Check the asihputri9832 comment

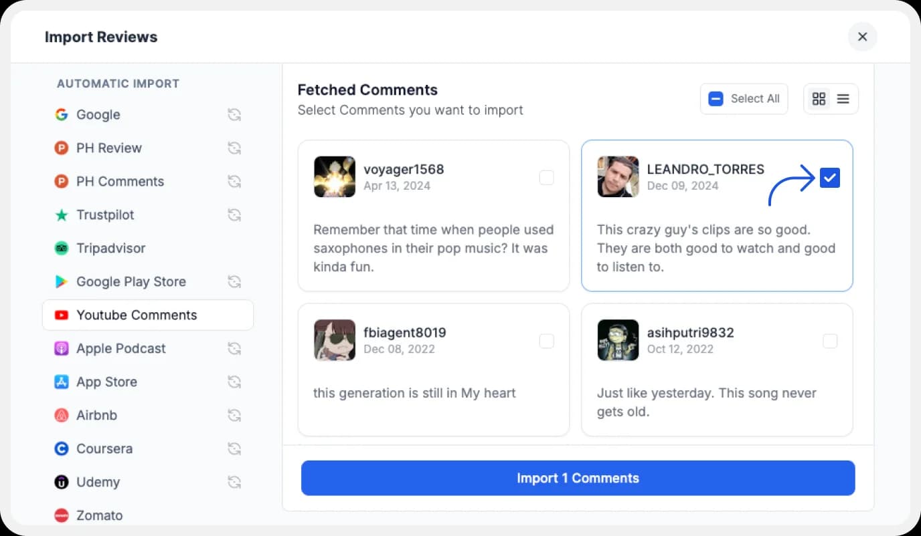point(830,341)
